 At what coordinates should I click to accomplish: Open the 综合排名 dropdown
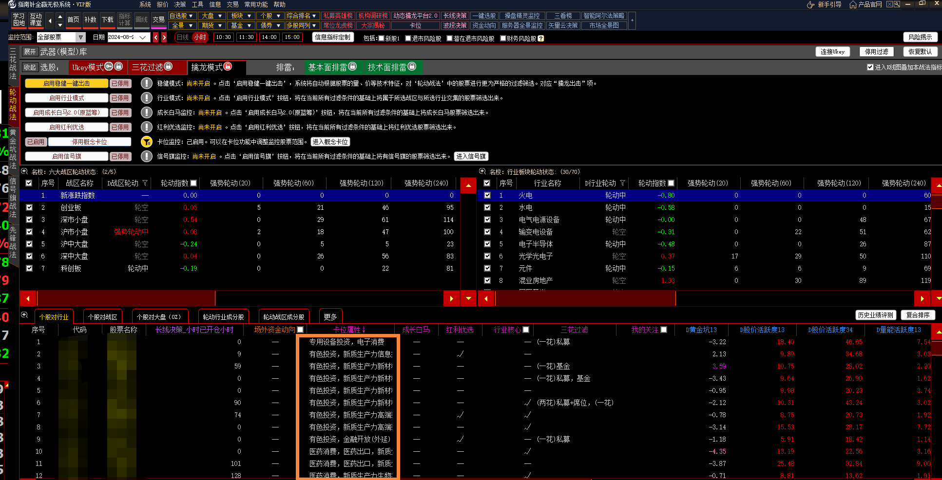pos(314,16)
